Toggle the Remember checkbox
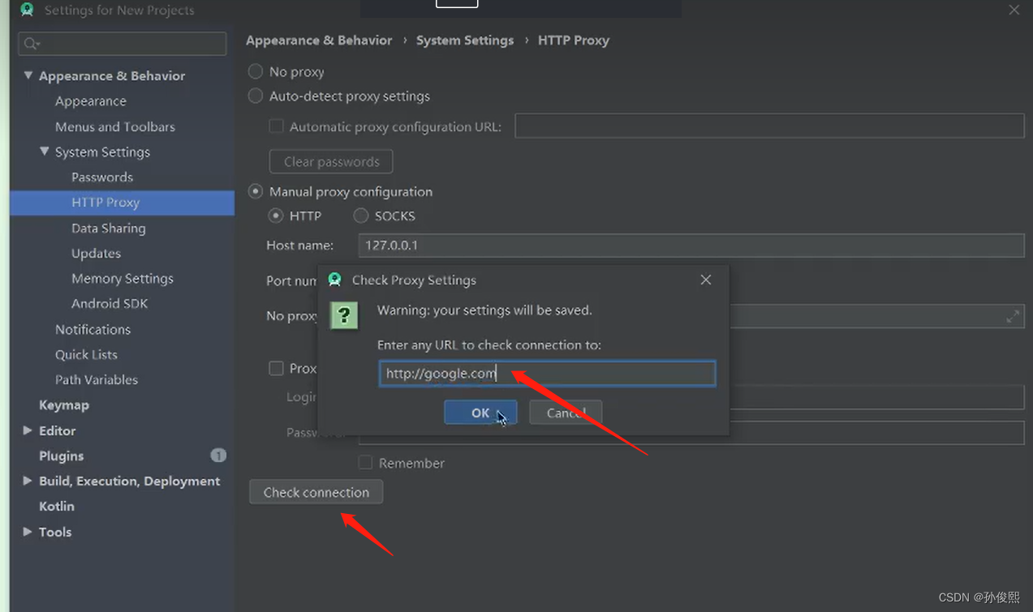 (x=365, y=463)
